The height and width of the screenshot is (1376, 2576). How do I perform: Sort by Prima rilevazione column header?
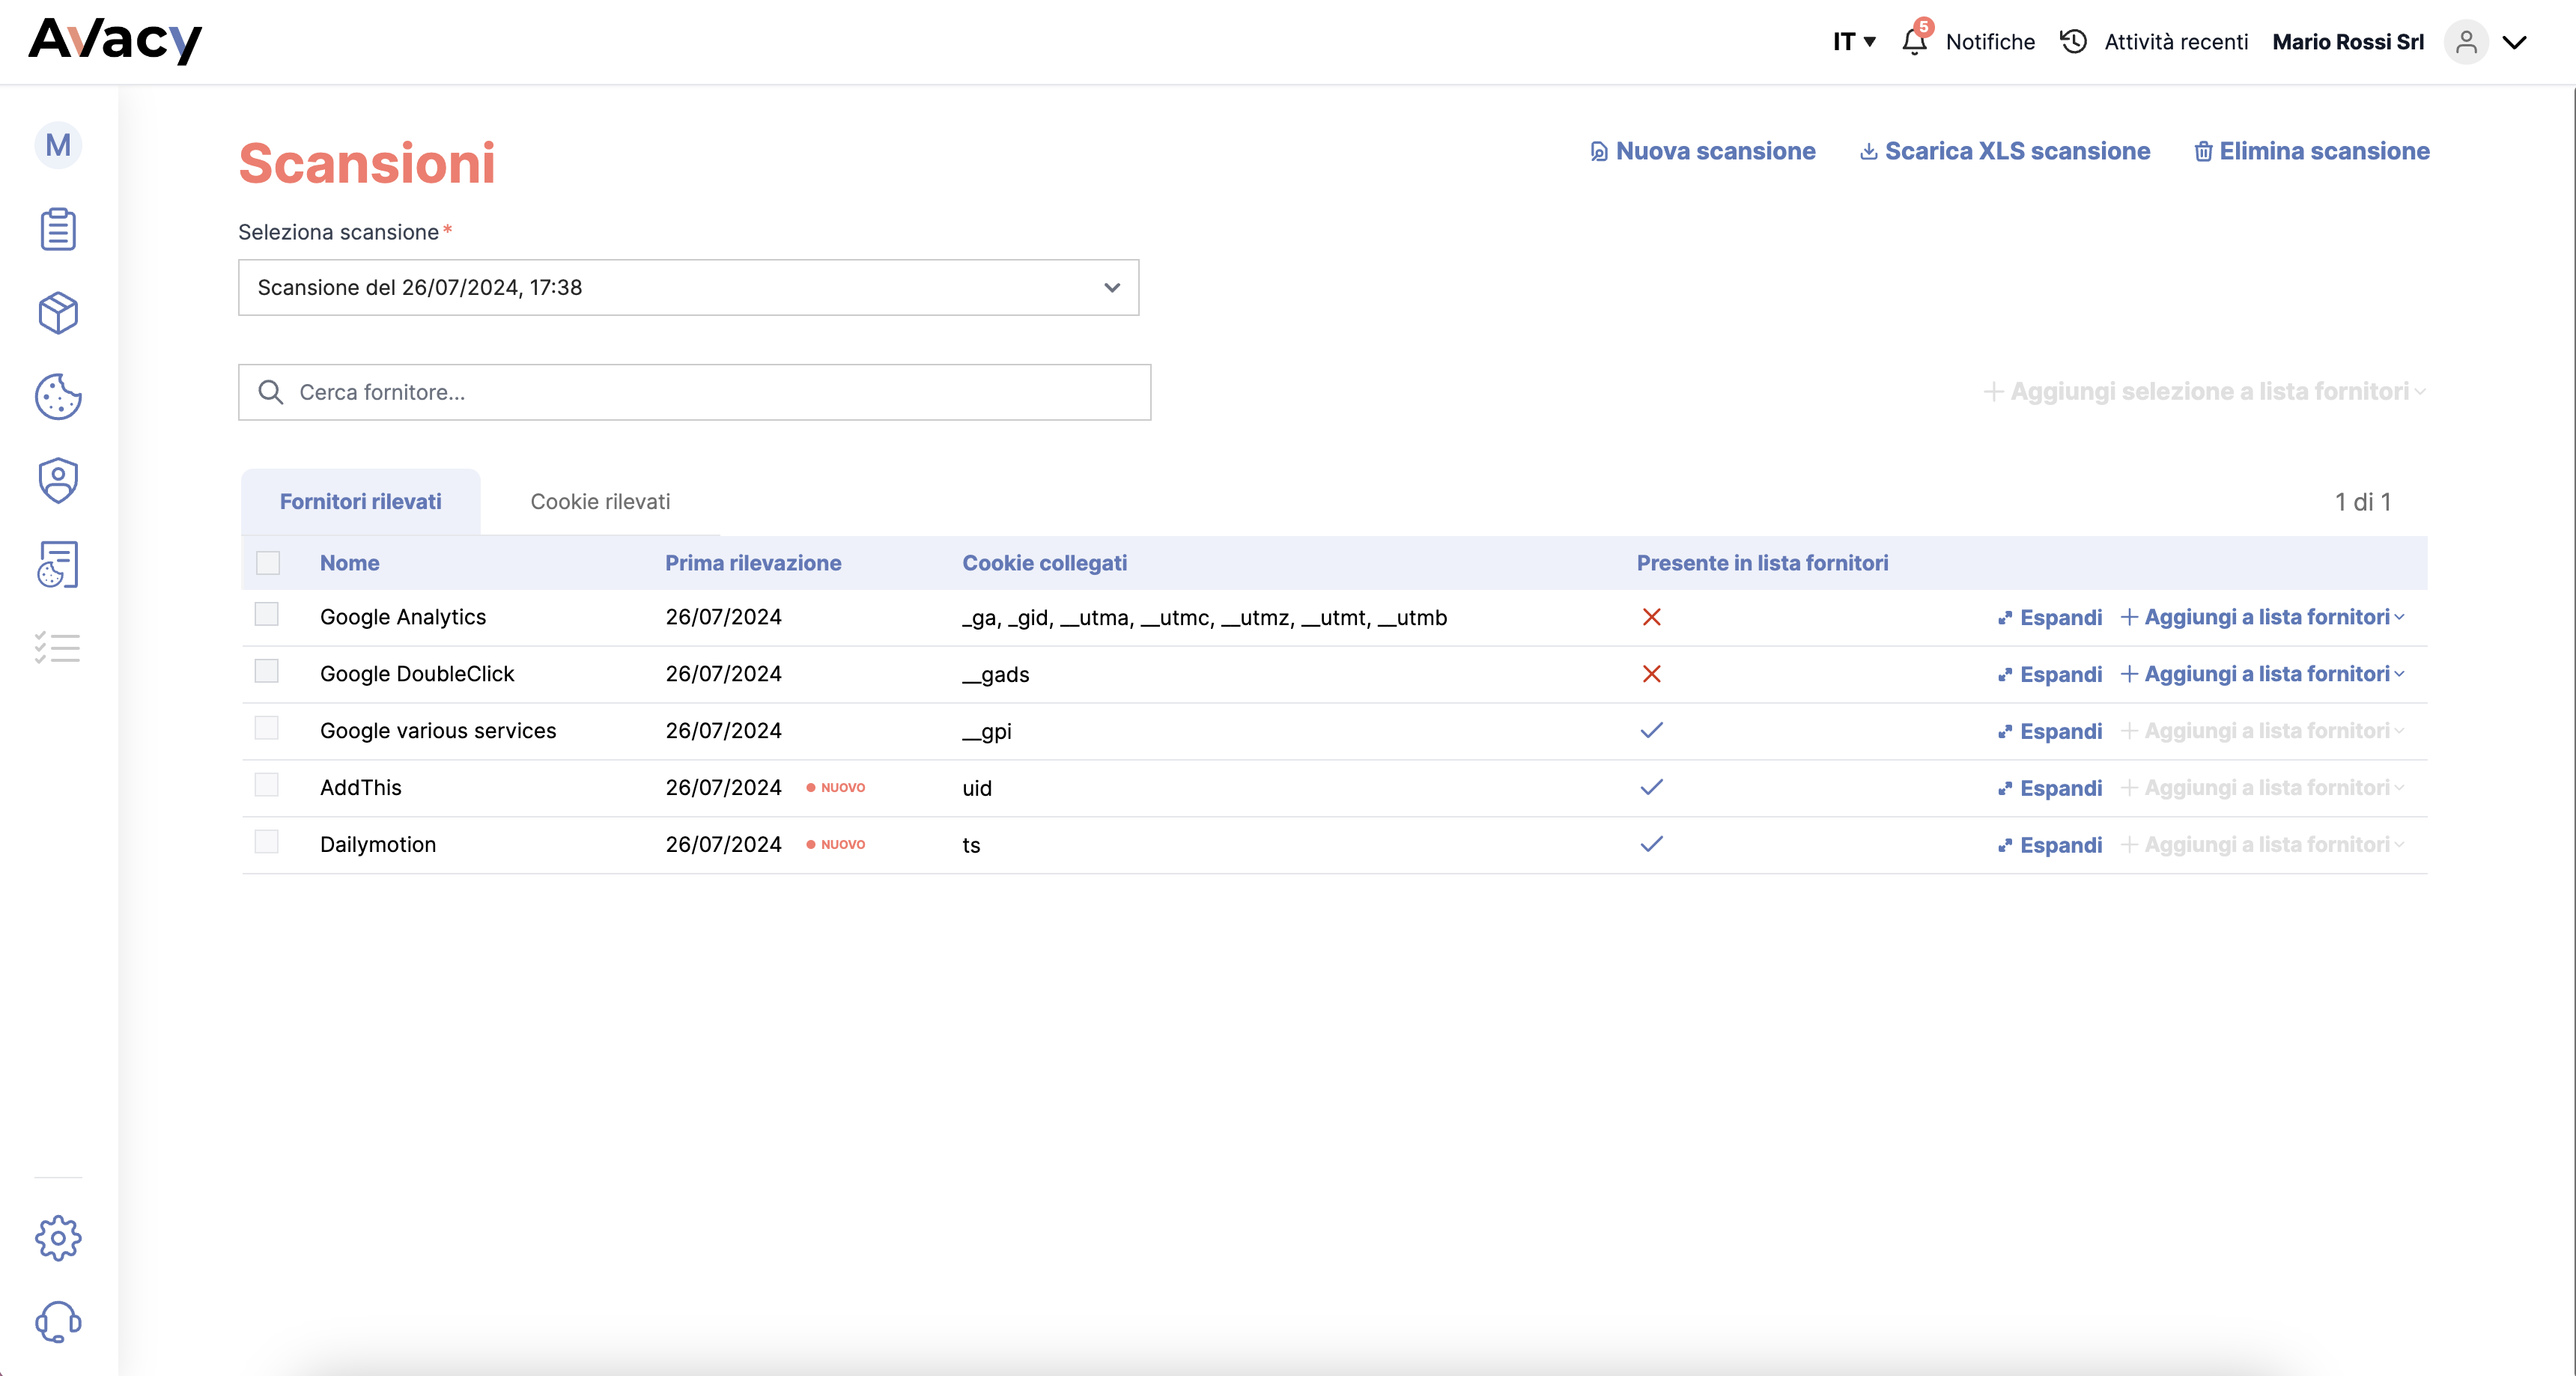coord(753,563)
